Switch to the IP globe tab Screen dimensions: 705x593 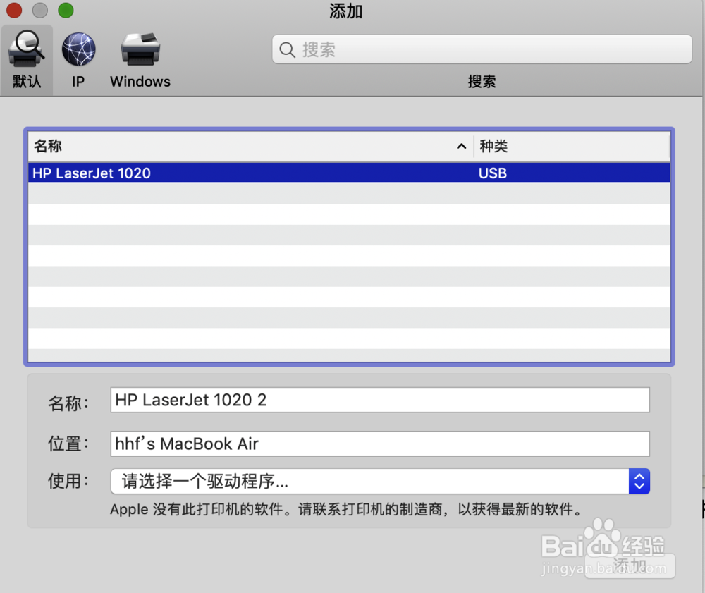pos(79,60)
